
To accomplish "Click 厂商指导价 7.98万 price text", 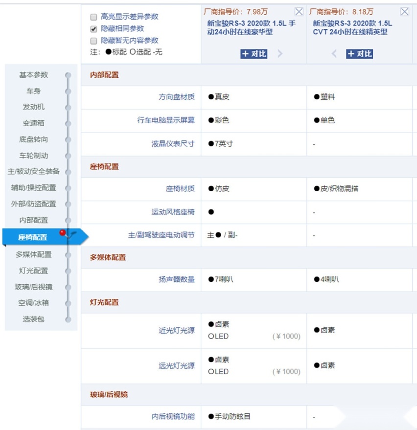I will coord(235,12).
